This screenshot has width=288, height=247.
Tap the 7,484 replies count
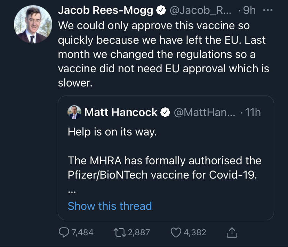(x=83, y=232)
